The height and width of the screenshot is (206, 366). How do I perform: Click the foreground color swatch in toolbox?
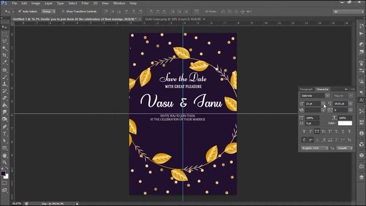3,173
